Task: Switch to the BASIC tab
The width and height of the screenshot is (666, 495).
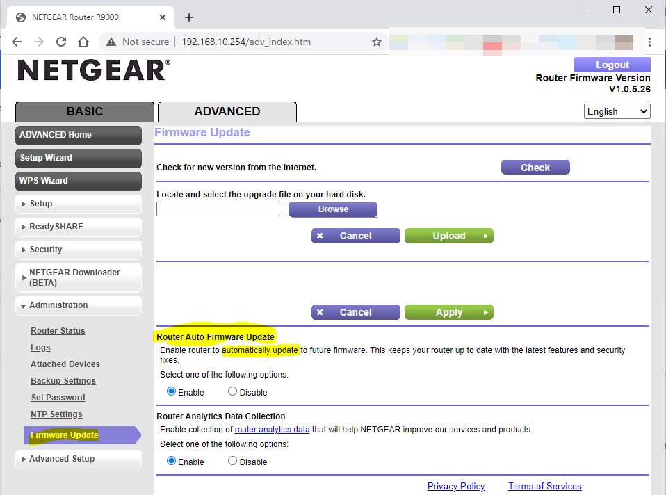Action: coord(85,111)
